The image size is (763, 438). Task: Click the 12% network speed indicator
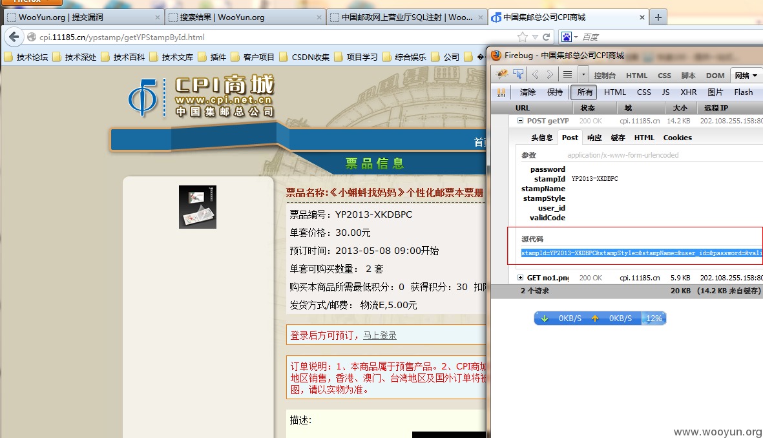point(654,318)
